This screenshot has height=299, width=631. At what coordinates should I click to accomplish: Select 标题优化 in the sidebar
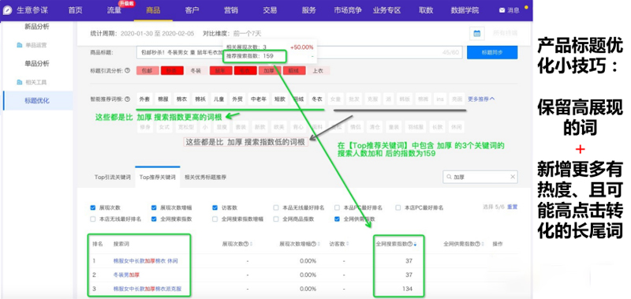37,101
